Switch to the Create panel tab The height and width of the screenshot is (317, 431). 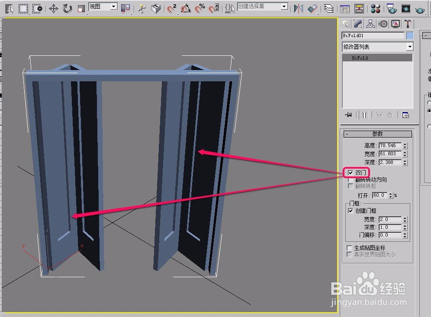tap(345, 24)
